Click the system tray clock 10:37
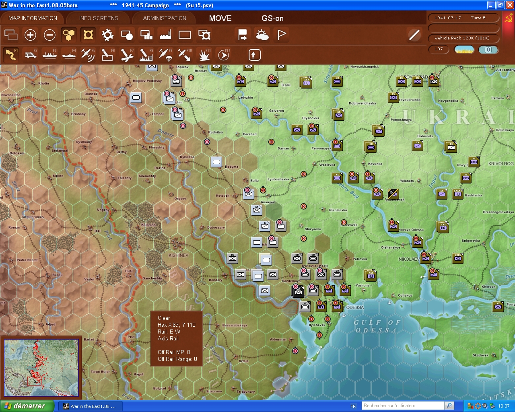Screen dimensions: 515x412 point(504,406)
